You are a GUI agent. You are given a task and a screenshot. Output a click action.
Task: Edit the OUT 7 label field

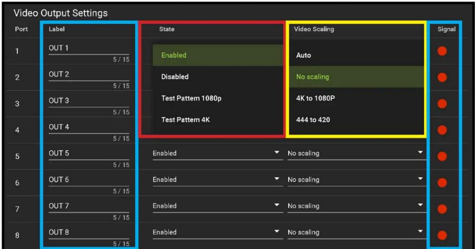89,206
